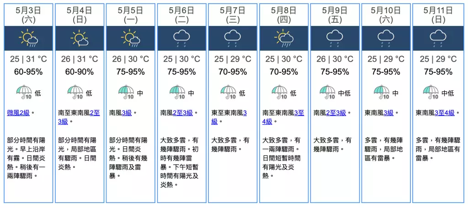The height and width of the screenshot is (208, 468).
Task: Open the 2至3級 wind link for May 6
Action: [183, 113]
